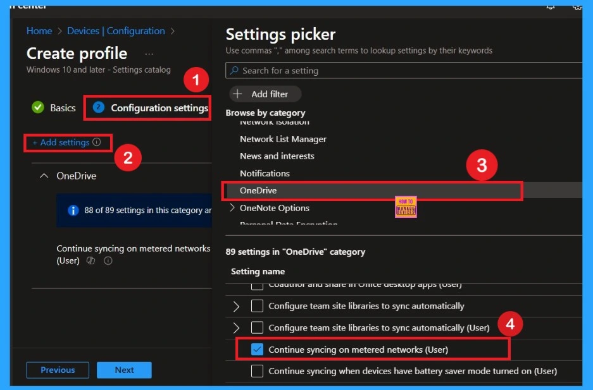Uncheck Continue syncing on metered networks (User)
This screenshot has width=593, height=390.
click(x=257, y=350)
